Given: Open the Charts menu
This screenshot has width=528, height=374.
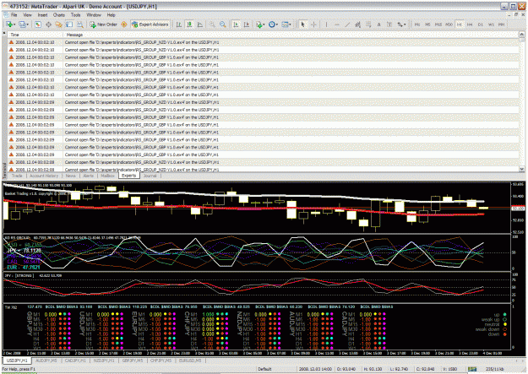Looking at the screenshot, I should tap(58, 15).
